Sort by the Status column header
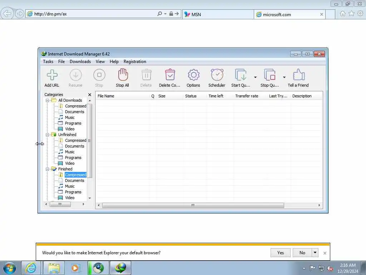The image size is (366, 275). pyautogui.click(x=195, y=96)
